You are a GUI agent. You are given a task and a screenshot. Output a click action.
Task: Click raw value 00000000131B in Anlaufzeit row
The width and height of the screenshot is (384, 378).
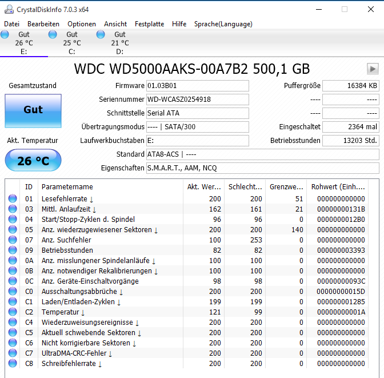coord(341,209)
